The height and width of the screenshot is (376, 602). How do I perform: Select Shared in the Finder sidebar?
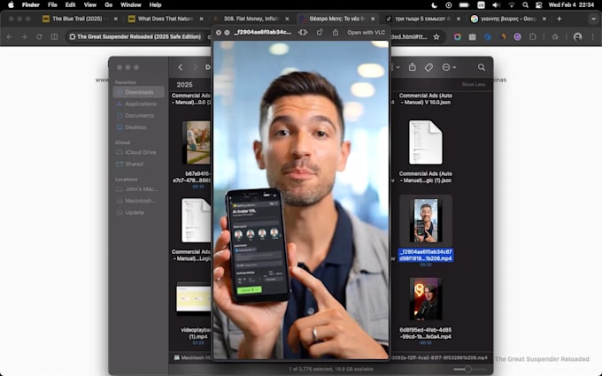click(139, 165)
